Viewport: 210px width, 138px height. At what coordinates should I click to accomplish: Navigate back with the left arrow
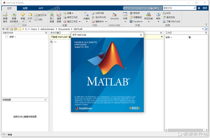(x=4, y=29)
